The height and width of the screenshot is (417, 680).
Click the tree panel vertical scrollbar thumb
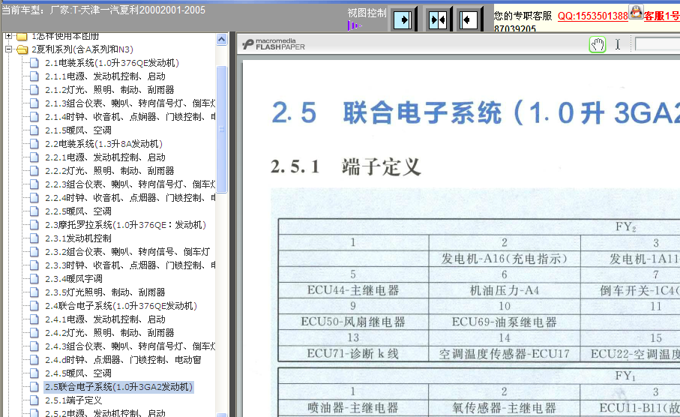(221, 129)
